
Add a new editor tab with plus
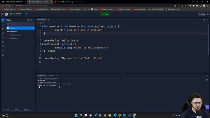click(x=49, y=20)
